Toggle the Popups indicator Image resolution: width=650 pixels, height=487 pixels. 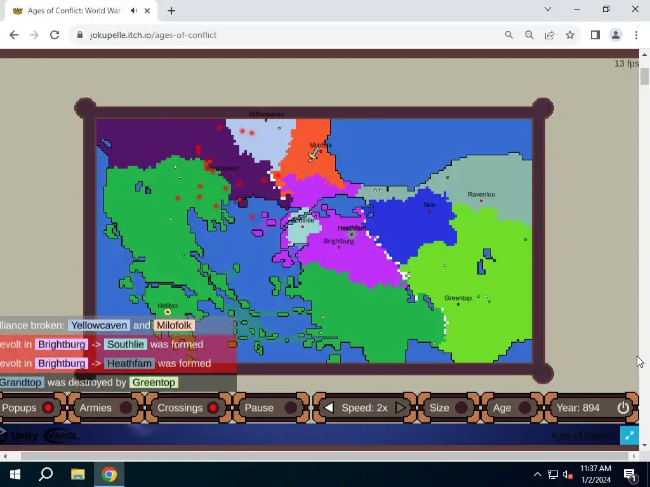pyautogui.click(x=48, y=408)
